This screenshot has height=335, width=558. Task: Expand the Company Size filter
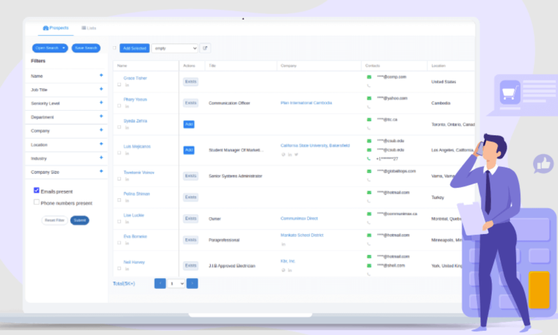pos(101,171)
